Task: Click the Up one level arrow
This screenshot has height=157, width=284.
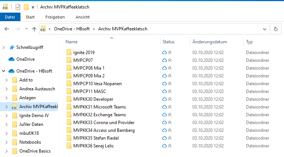Action: tap(34, 29)
